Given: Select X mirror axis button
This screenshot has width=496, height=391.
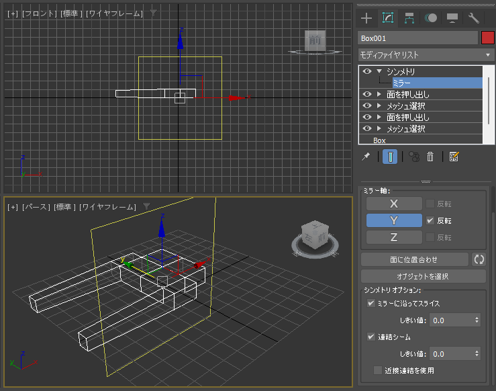Looking at the screenshot, I should [x=394, y=204].
